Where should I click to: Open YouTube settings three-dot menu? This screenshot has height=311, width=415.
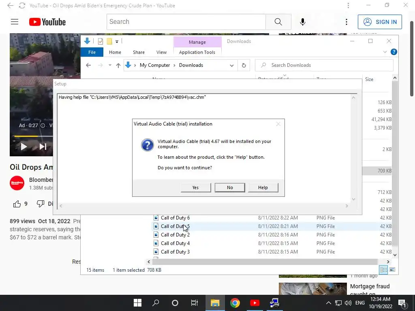[x=346, y=22]
